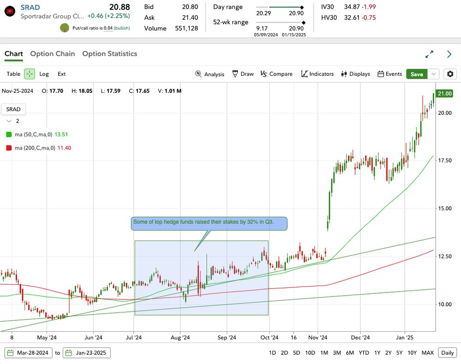Open the Daily frequency dropdown
This screenshot has width=461, height=364.
coord(447,353)
